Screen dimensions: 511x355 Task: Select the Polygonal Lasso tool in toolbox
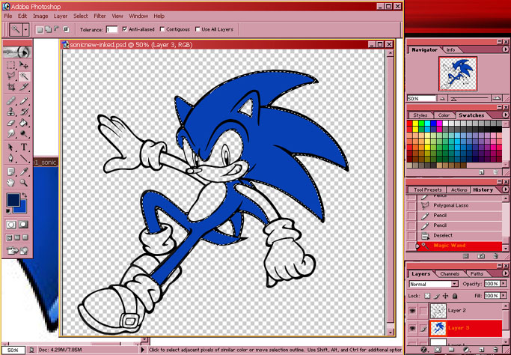pos(11,76)
